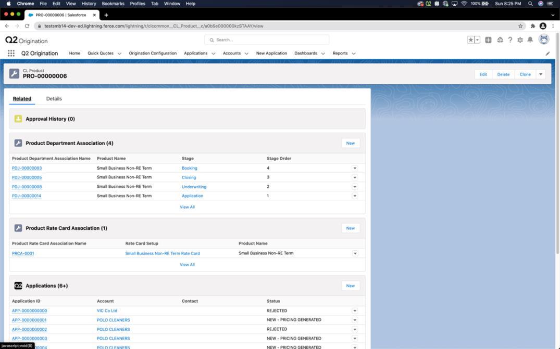The image size is (560, 349).
Task: Reload the page in Chrome
Action: coord(27,26)
